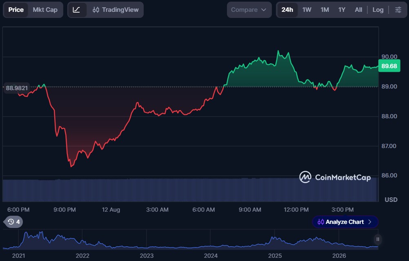The height and width of the screenshot is (261, 409).
Task: Click the 2025 marker in the overview timeline
Action: pyautogui.click(x=275, y=256)
